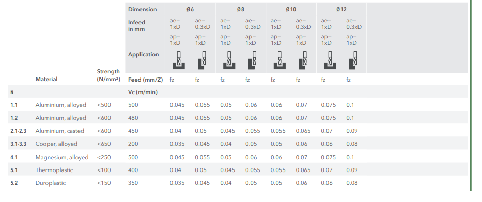Click the Ø6 slot milling application icon

point(179,60)
